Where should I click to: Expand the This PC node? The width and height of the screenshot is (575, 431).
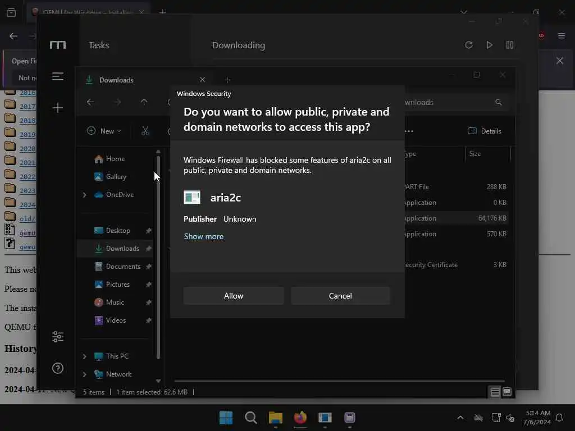[85, 356]
